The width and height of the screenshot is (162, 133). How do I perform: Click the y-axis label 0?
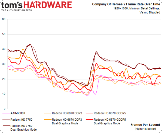(5, 109)
